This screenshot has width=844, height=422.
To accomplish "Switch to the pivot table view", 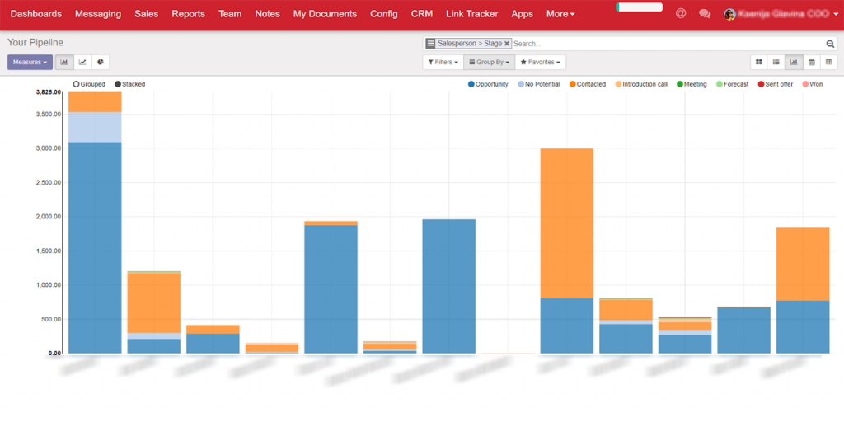I will click(828, 62).
